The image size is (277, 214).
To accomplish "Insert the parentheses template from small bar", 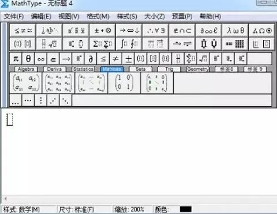I will point(141,58).
